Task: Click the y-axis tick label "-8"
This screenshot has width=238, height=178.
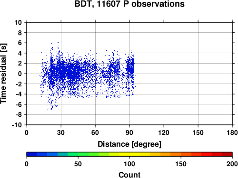Action: tap(19, 115)
